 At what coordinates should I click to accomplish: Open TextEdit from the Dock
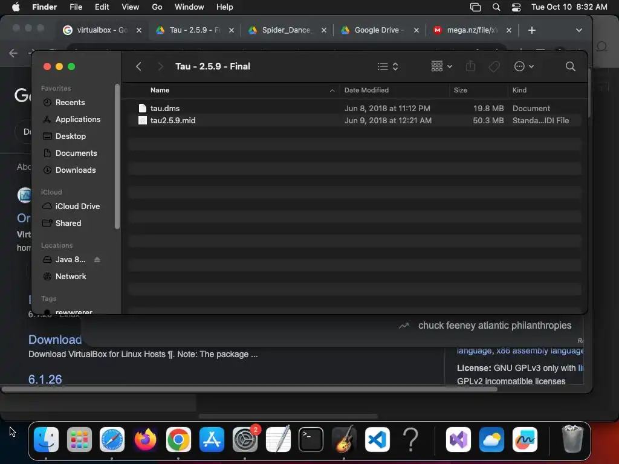(278, 440)
